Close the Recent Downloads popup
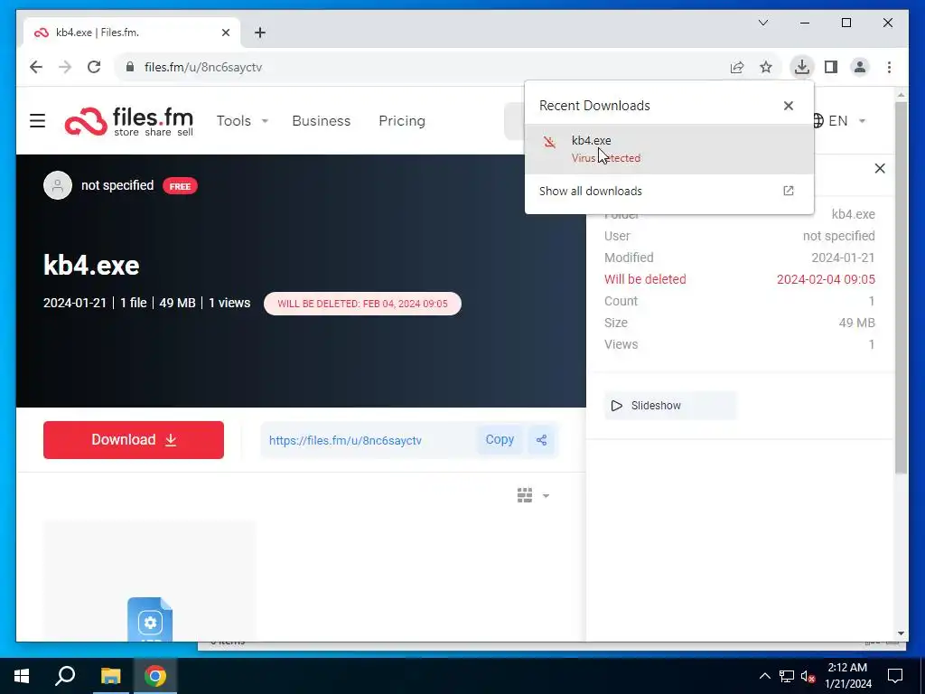Screen dimensions: 925x694 [788, 106]
